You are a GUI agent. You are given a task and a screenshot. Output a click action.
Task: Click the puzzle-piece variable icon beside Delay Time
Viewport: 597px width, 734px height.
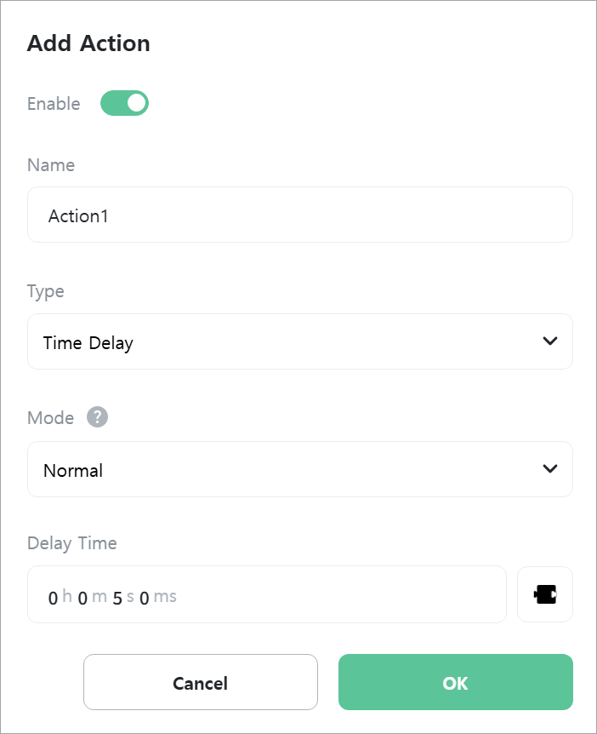point(544,594)
